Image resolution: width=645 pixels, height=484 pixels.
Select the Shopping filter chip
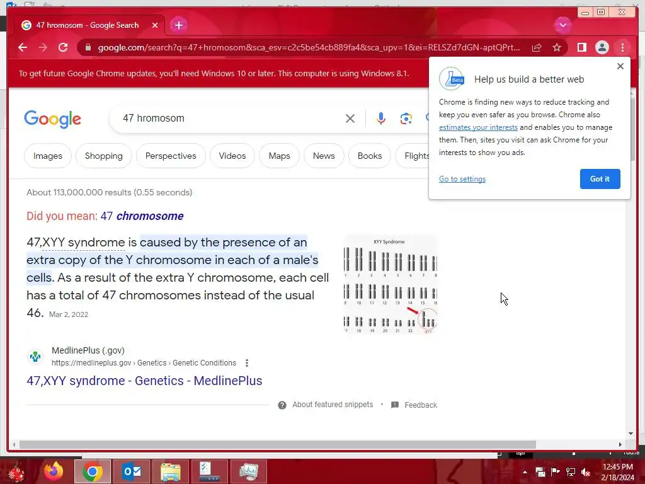click(x=104, y=156)
